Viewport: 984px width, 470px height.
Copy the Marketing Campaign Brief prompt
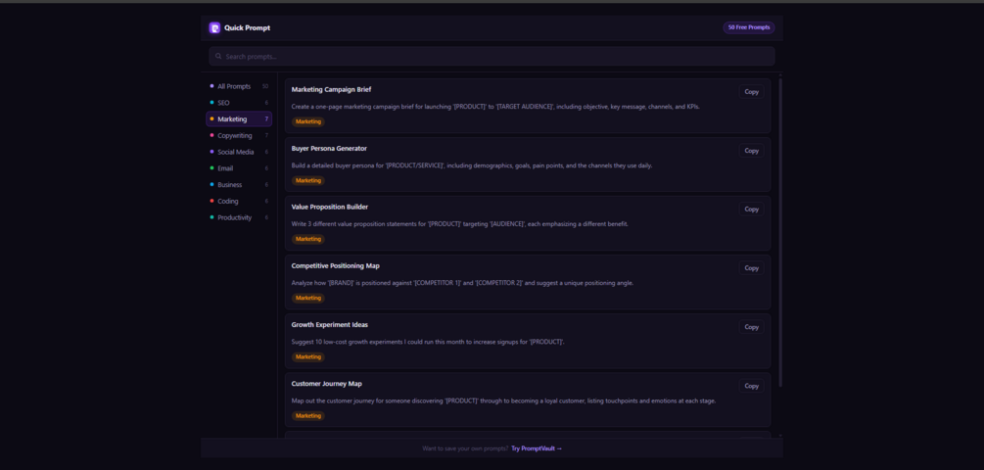click(x=751, y=92)
